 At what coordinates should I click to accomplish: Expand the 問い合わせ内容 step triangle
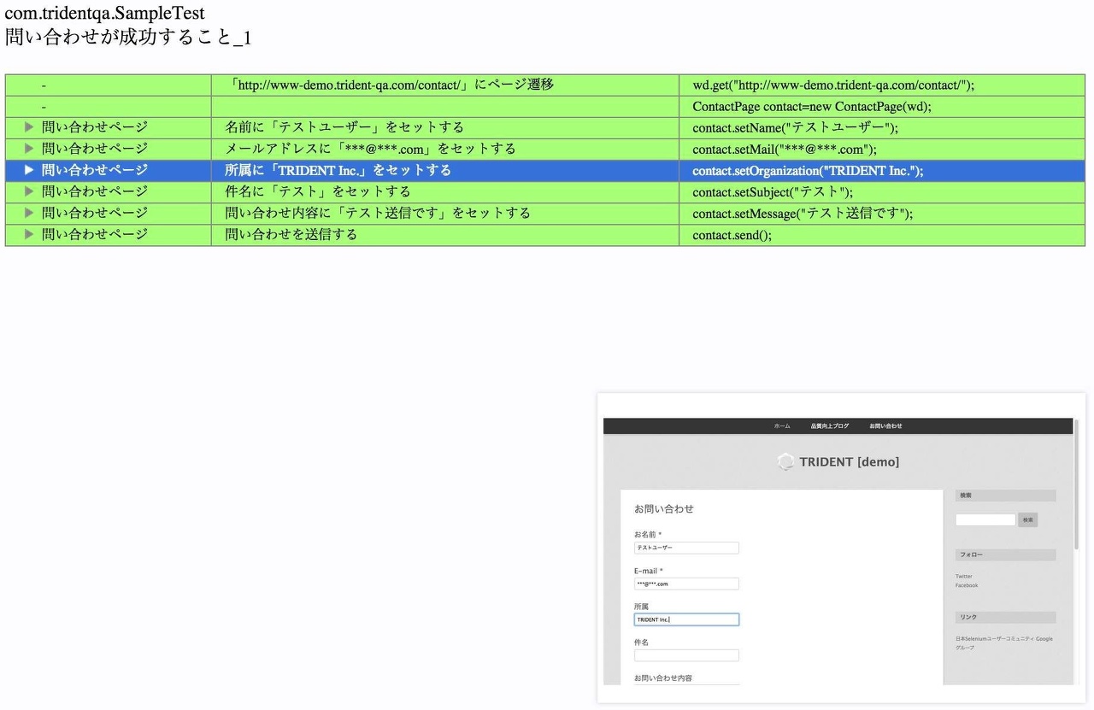29,213
